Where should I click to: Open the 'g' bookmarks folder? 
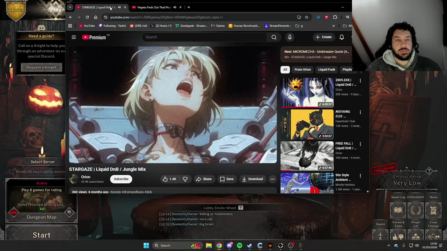[299, 26]
